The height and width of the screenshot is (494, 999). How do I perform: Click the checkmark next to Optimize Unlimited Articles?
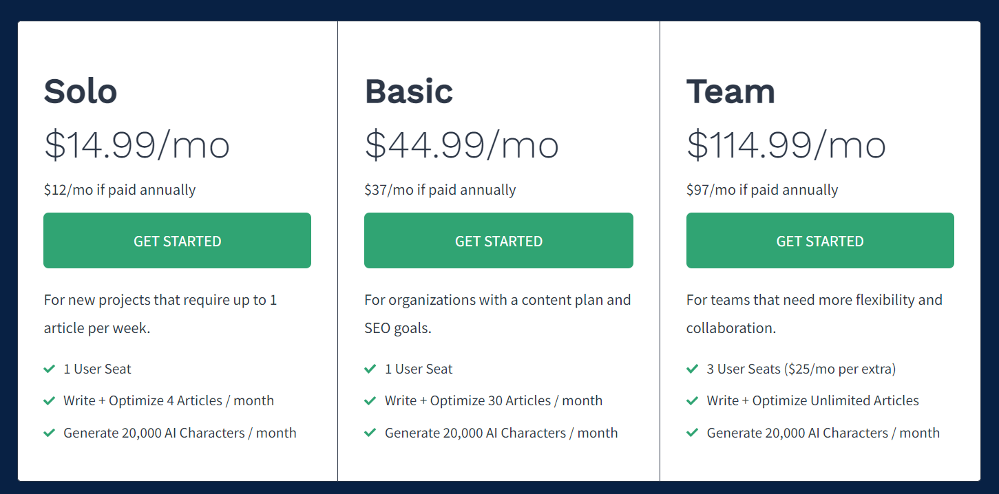(x=693, y=400)
